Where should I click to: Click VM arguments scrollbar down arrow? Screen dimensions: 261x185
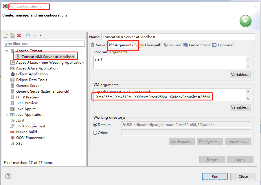tap(248, 99)
